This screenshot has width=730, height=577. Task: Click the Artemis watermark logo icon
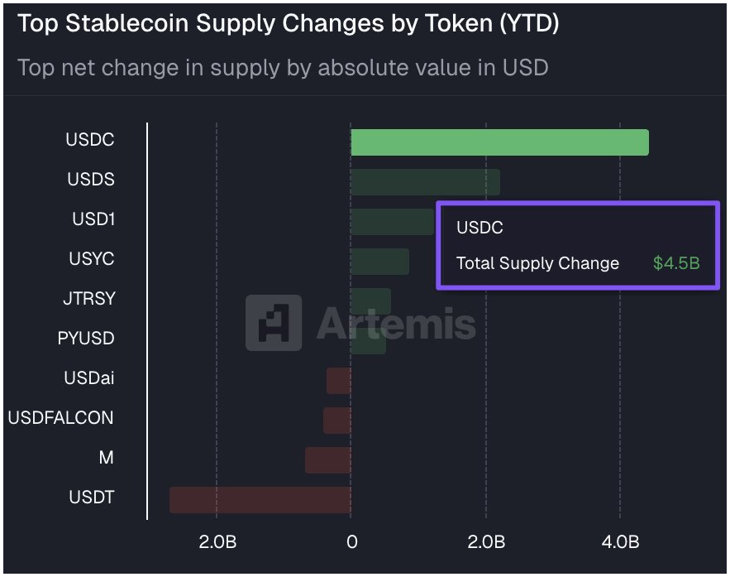[x=274, y=322]
